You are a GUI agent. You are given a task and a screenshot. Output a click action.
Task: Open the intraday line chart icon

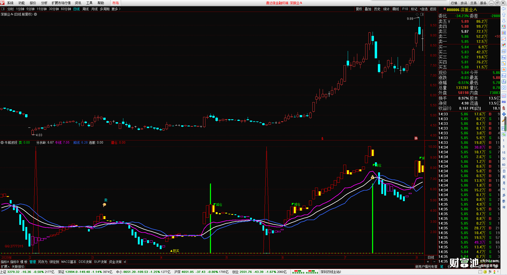pyautogui.click(x=504, y=39)
